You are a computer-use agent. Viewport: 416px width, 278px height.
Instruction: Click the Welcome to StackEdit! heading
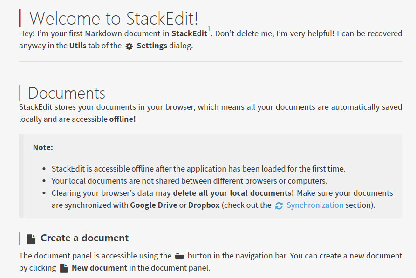(x=114, y=19)
